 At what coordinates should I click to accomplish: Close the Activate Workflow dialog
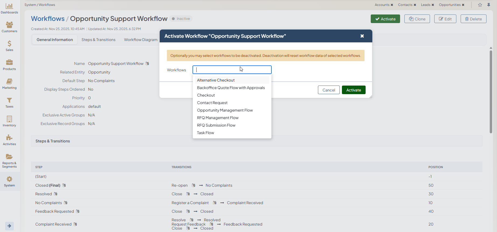pyautogui.click(x=362, y=36)
